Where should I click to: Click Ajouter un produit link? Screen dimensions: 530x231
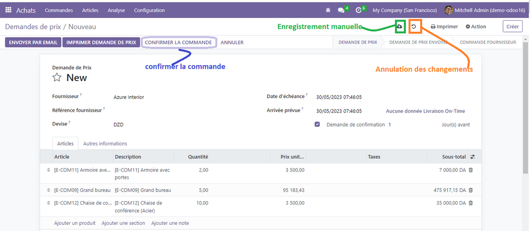click(x=75, y=223)
